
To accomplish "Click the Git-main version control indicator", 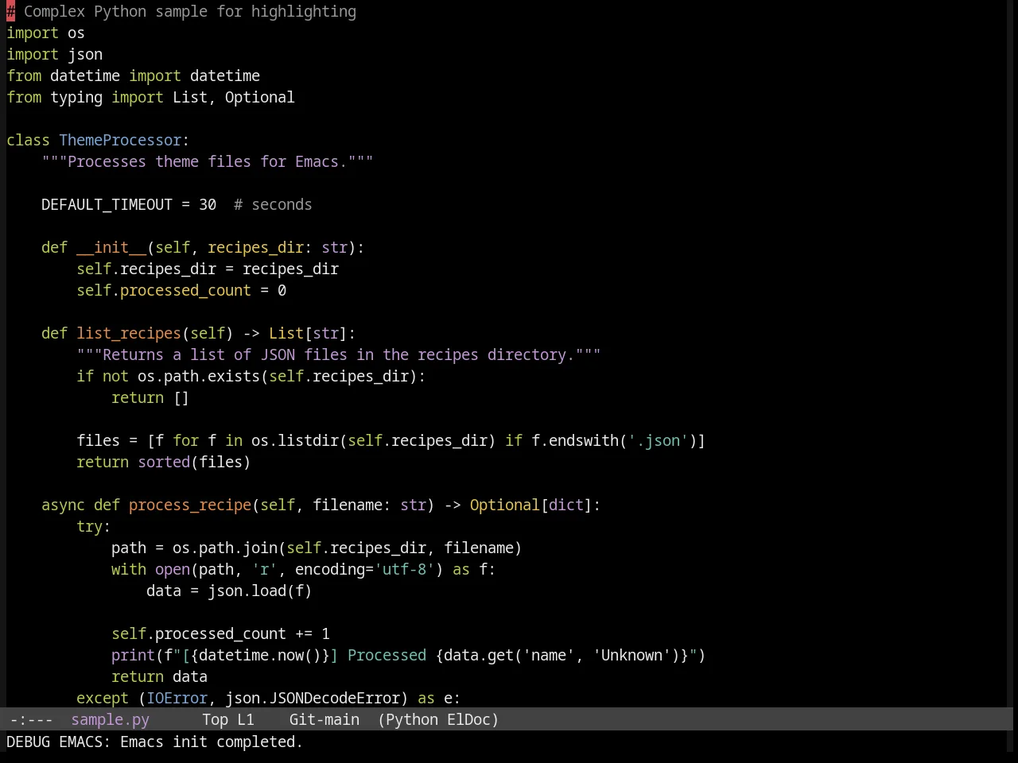I will (324, 719).
